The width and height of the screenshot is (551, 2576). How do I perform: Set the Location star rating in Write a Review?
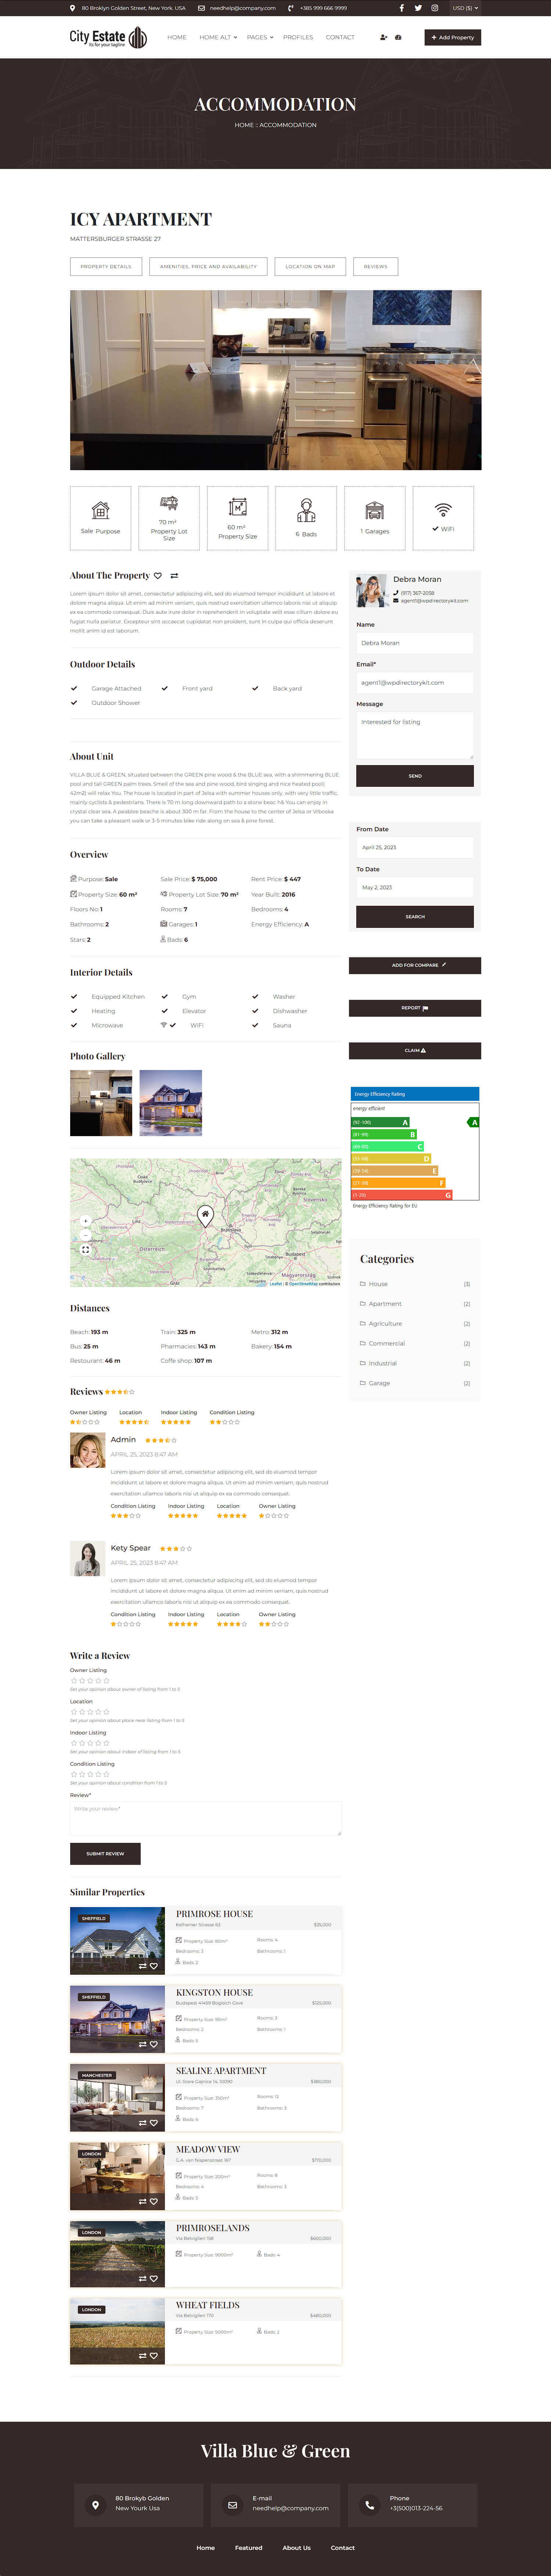click(x=90, y=1712)
